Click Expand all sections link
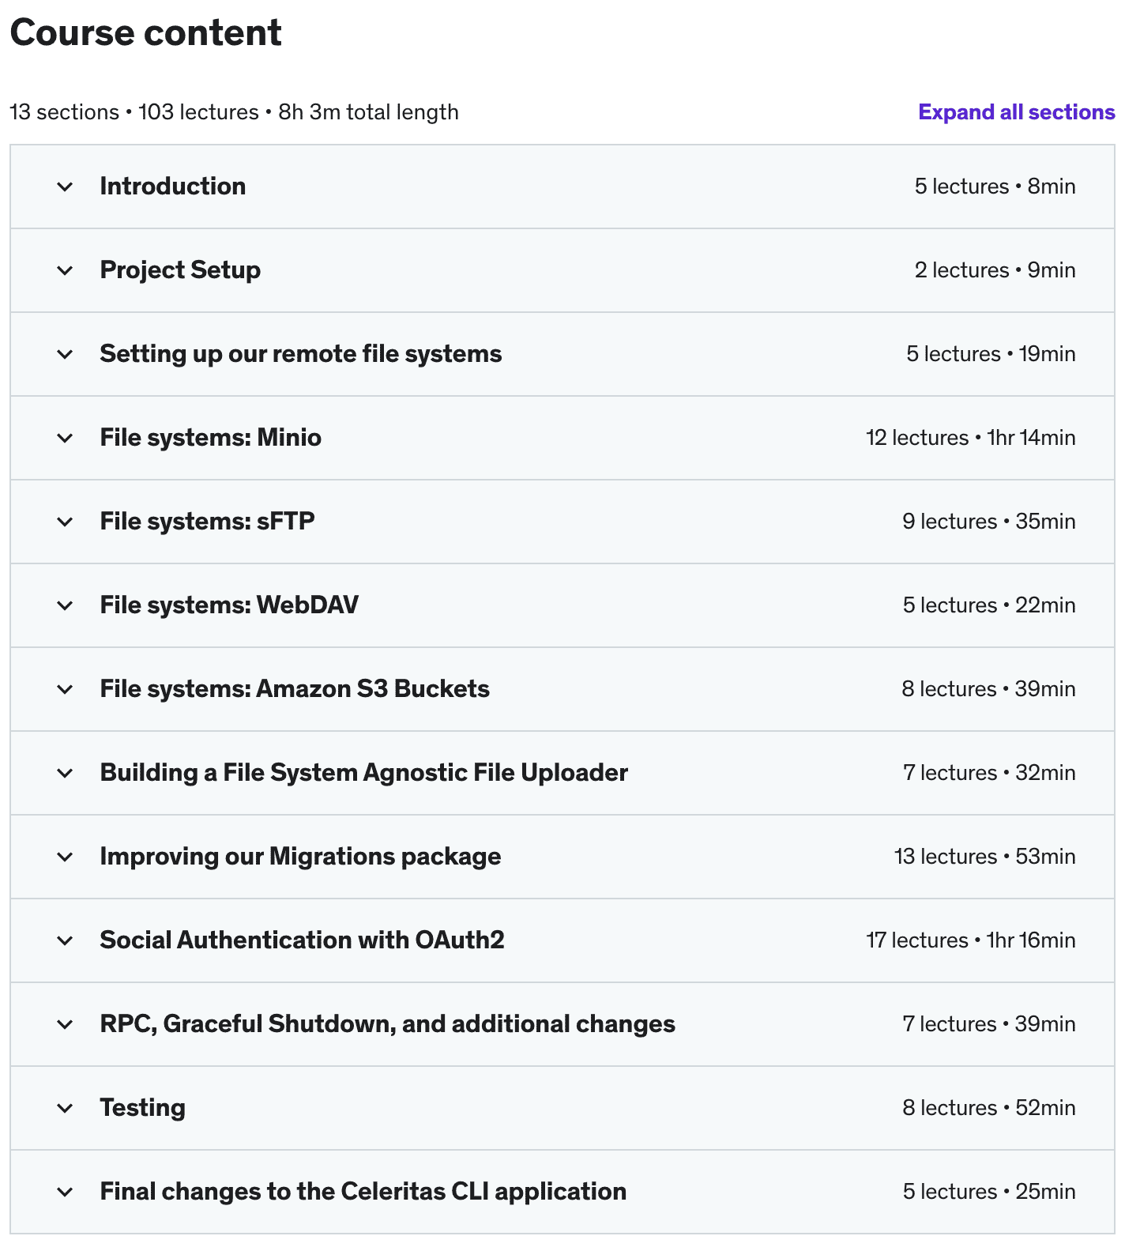 1016,112
